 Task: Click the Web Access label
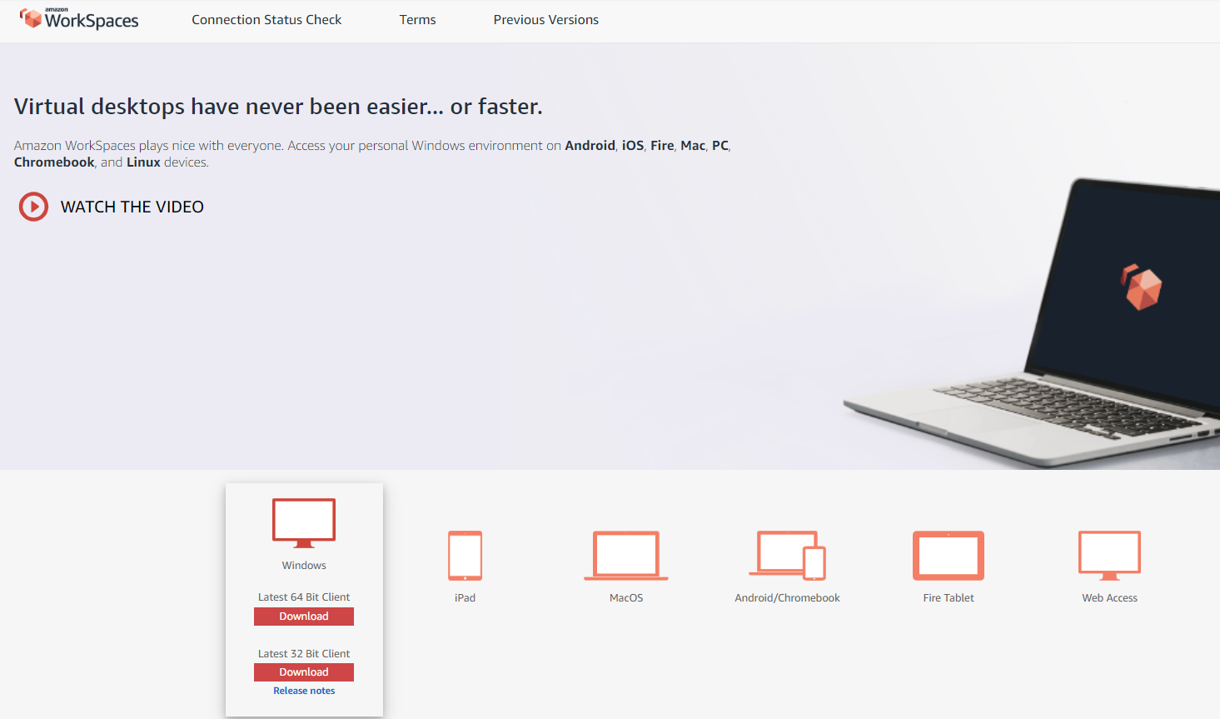tap(1109, 598)
